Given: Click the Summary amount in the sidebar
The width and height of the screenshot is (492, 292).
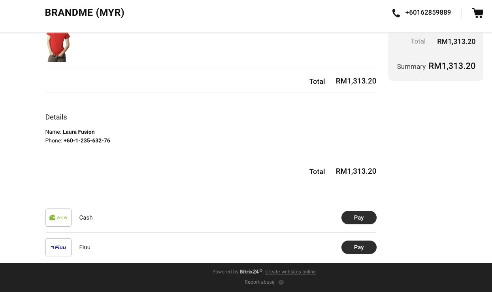Looking at the screenshot, I should click(x=452, y=66).
